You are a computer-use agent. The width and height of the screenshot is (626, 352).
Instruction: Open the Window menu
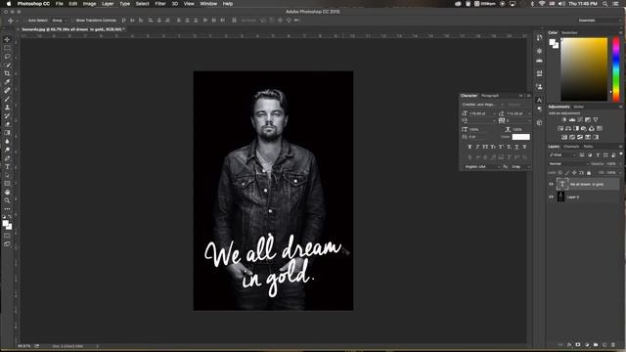208,4
